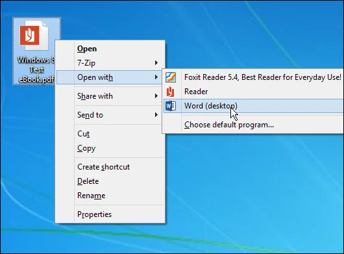The image size is (344, 254).
Task: Expand the Send to submenu arrow
Action: pos(156,115)
